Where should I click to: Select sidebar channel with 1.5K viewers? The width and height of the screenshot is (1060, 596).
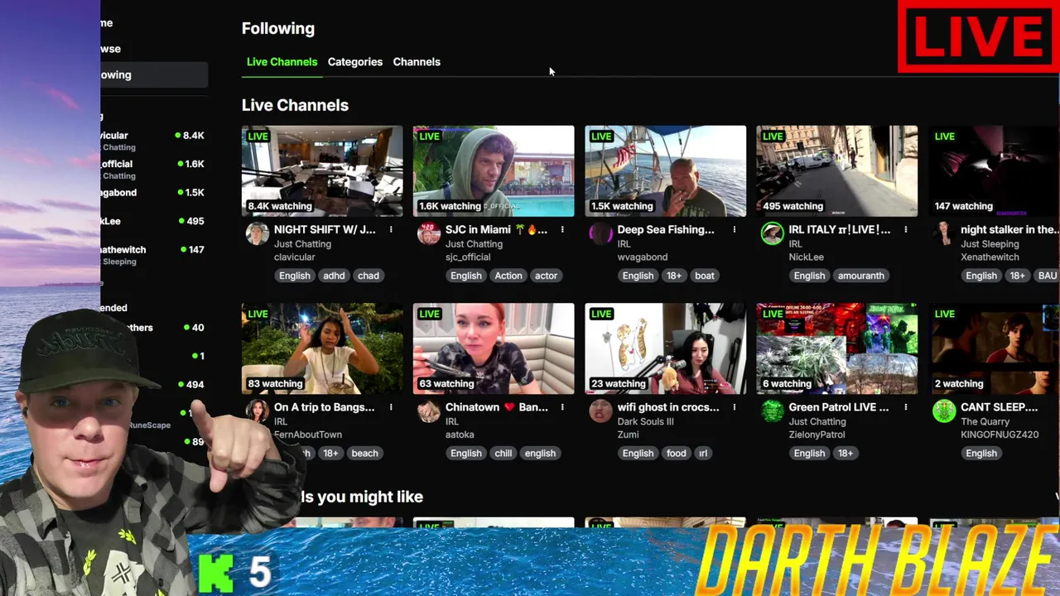154,193
